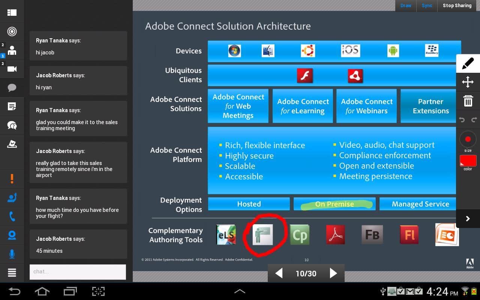Toggle the raise hand status

12,198
